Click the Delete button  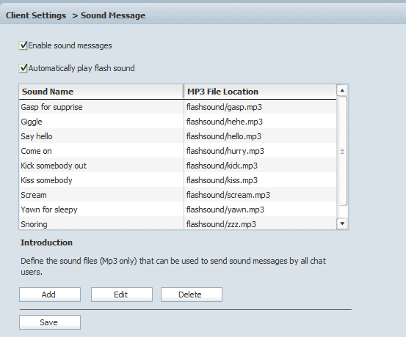(192, 295)
